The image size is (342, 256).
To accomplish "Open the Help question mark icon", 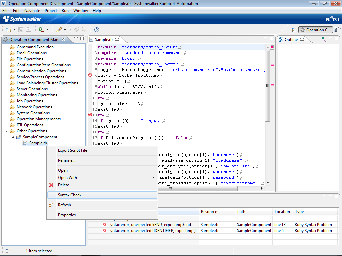I will point(97,30).
